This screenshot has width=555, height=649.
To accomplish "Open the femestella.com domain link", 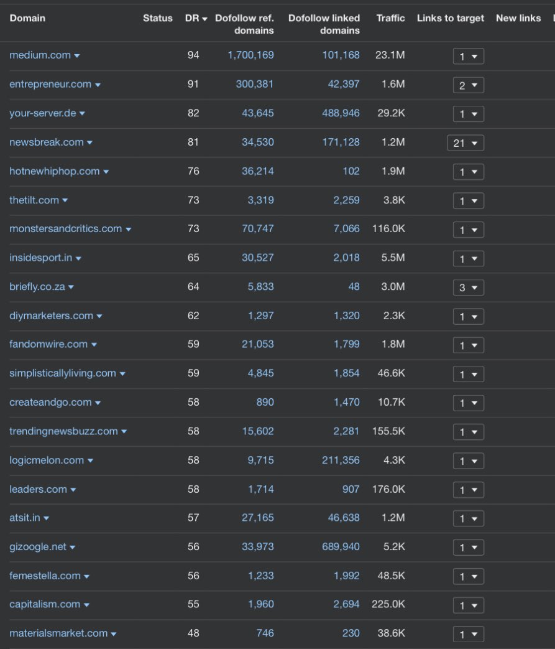I will point(45,576).
